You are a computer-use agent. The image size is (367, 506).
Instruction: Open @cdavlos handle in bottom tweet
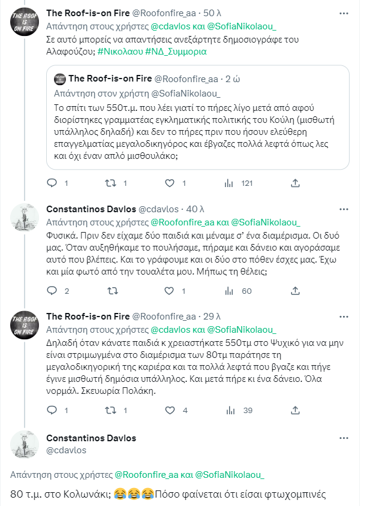[x=66, y=450]
